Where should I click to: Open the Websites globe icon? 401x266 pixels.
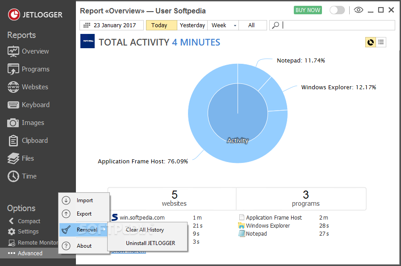click(13, 87)
